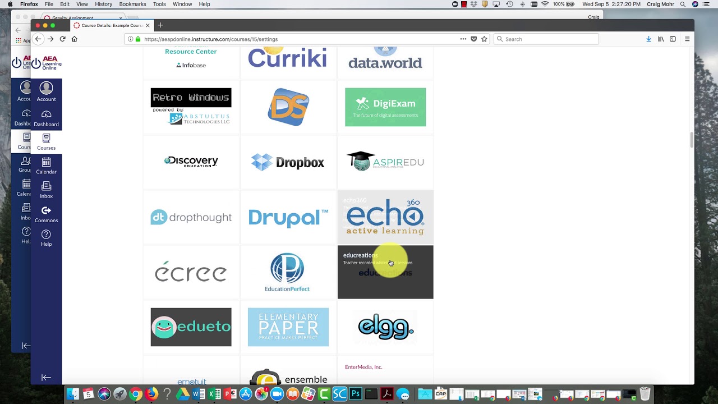Open Courses in the Canvas sidebar
Image resolution: width=718 pixels, height=404 pixels.
tap(46, 142)
